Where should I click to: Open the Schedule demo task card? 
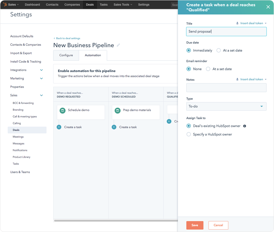[x=81, y=112]
